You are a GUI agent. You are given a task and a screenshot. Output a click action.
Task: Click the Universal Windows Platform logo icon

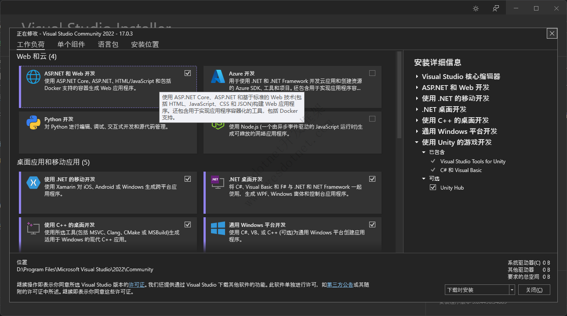[218, 228]
